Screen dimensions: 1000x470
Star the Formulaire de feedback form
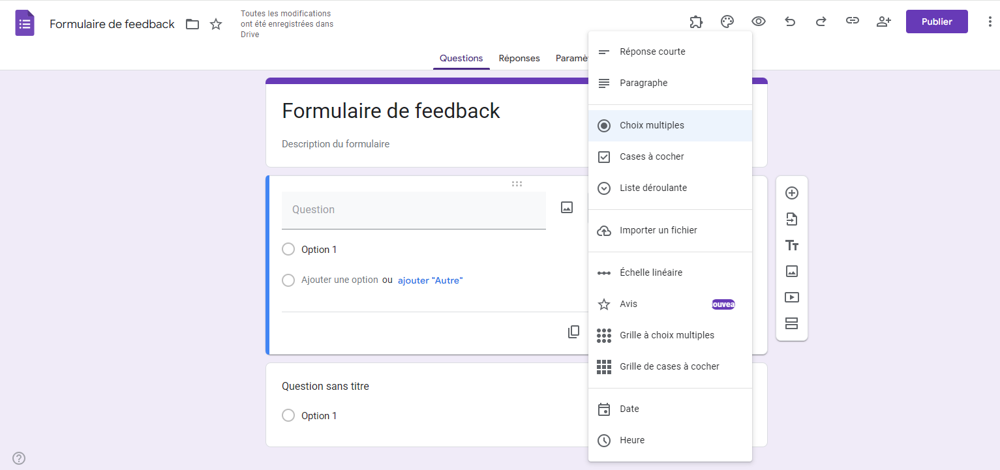(x=216, y=24)
